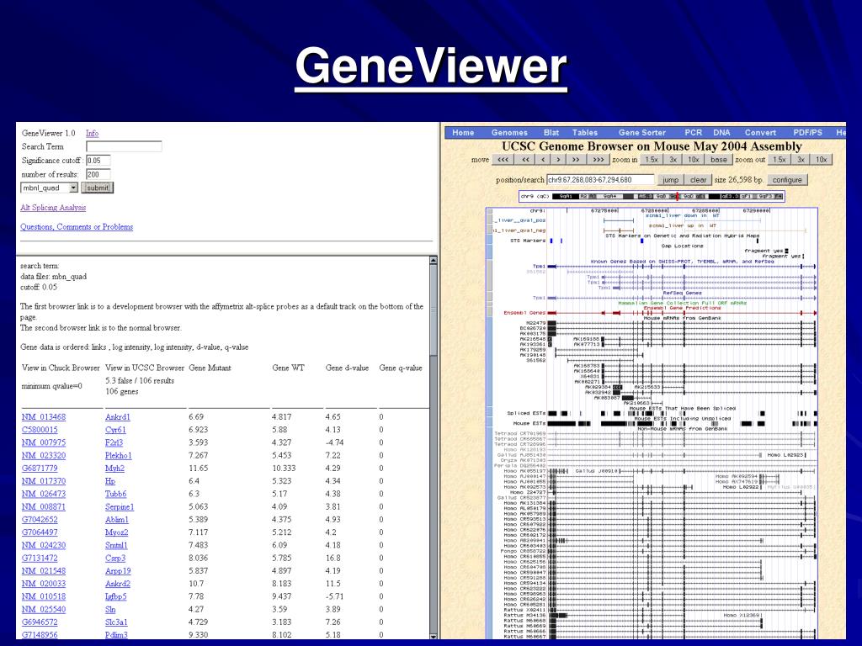This screenshot has width=862, height=646.
Task: Open the NM_017370 link
Action: [x=44, y=480]
